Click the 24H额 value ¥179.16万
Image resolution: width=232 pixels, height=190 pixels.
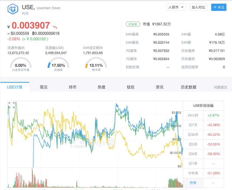point(217,42)
